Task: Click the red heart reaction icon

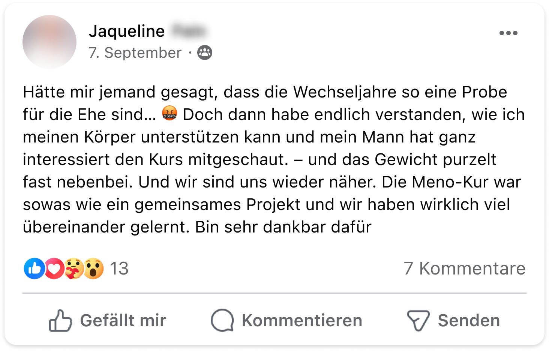Action: pos(54,268)
